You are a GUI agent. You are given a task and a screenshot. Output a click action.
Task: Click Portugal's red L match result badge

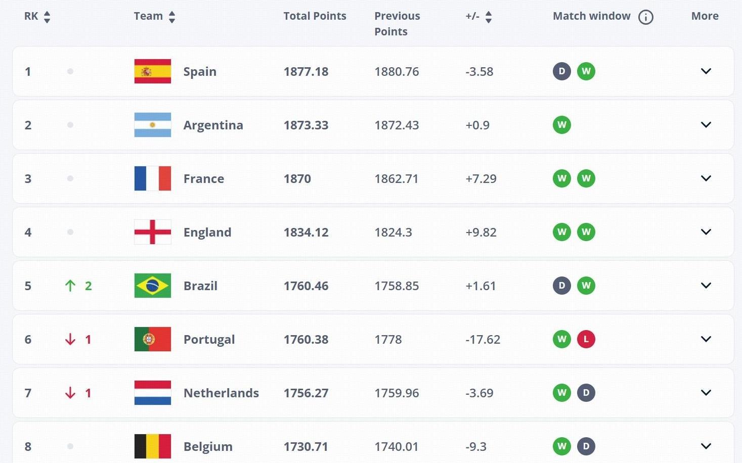pos(586,339)
